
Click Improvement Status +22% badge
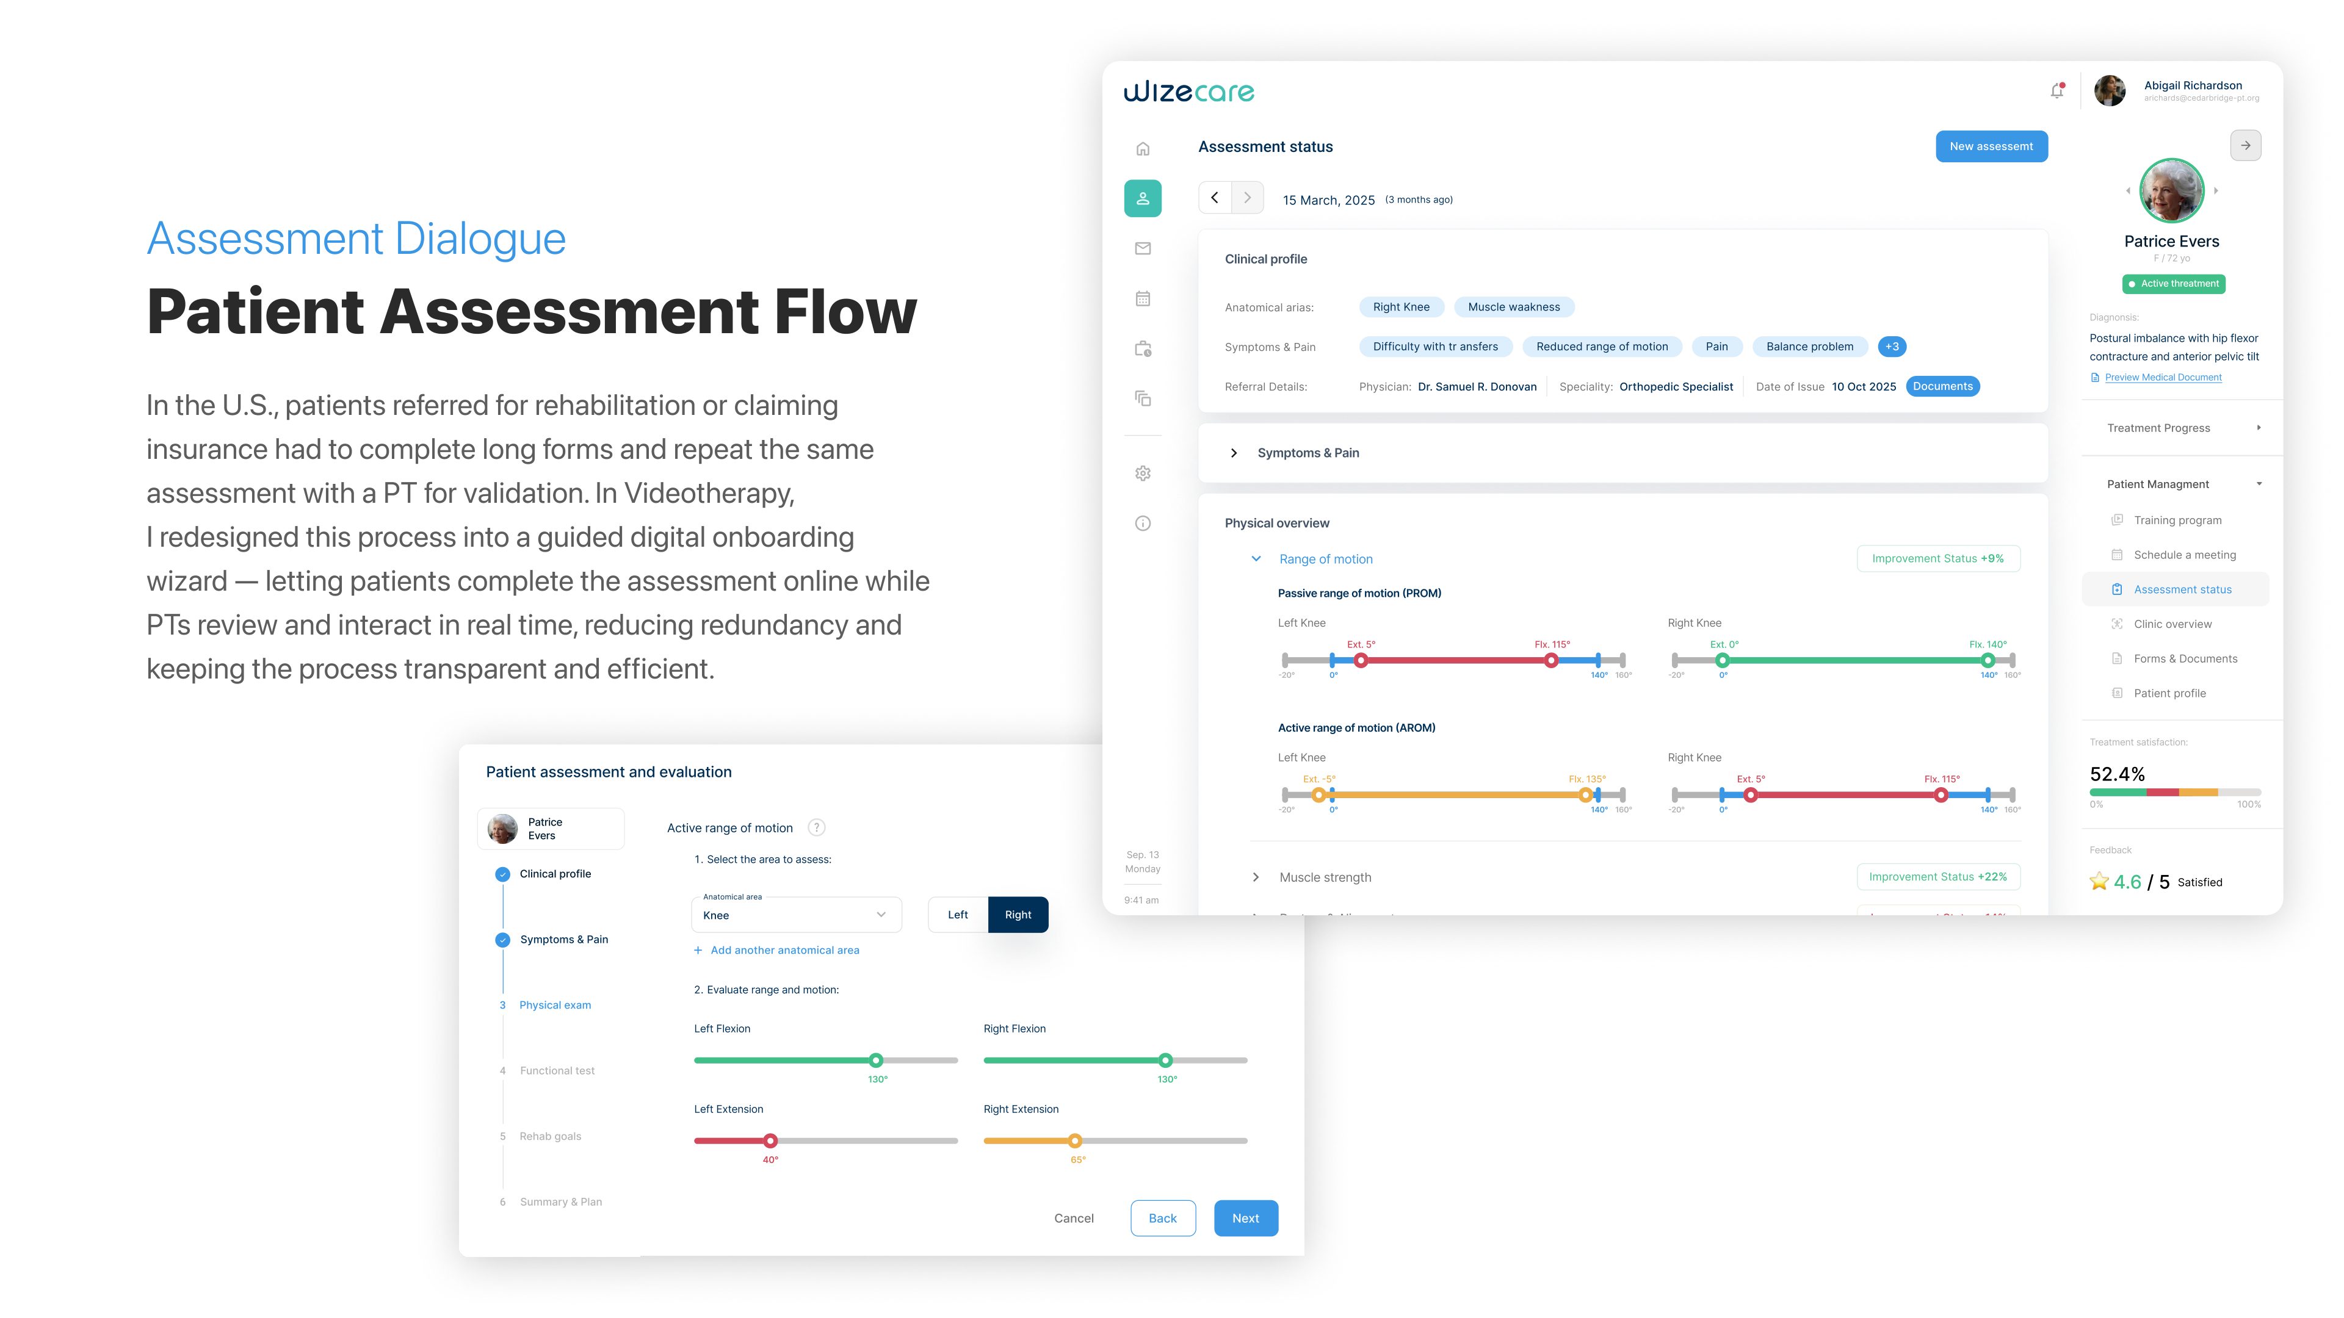pyautogui.click(x=1938, y=877)
